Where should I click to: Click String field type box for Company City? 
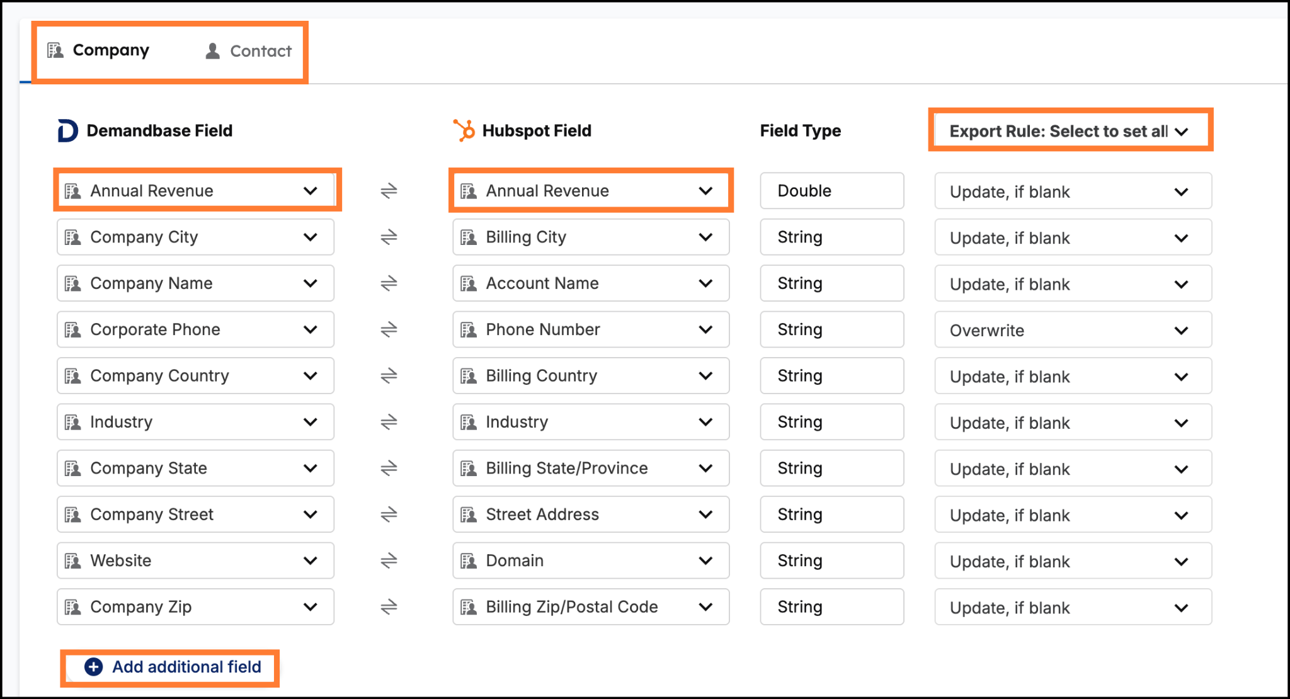click(831, 237)
